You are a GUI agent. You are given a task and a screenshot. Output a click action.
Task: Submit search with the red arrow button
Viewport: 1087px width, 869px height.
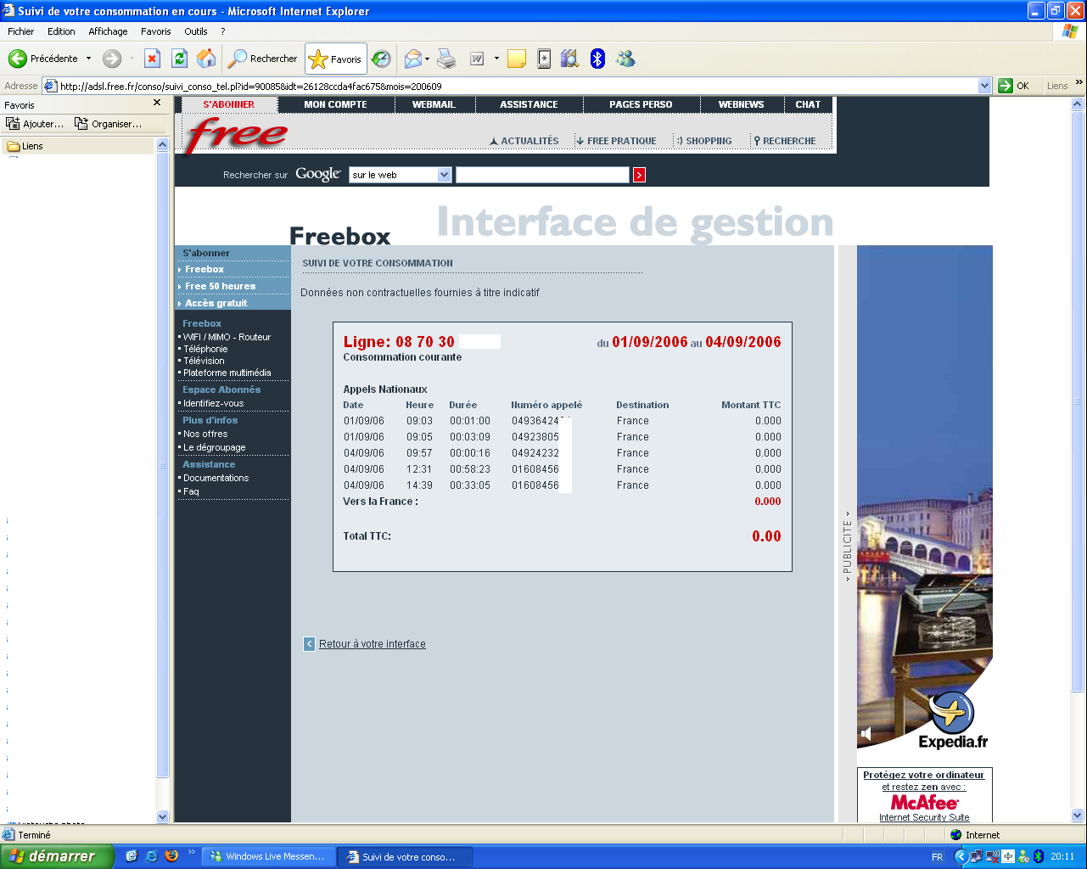coord(639,175)
